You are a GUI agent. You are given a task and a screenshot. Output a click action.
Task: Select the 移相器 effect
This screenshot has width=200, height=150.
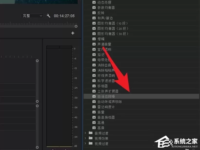[103, 86]
